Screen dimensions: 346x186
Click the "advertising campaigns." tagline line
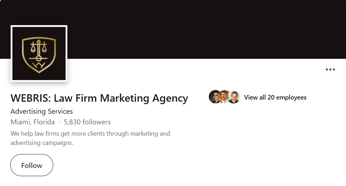click(41, 143)
